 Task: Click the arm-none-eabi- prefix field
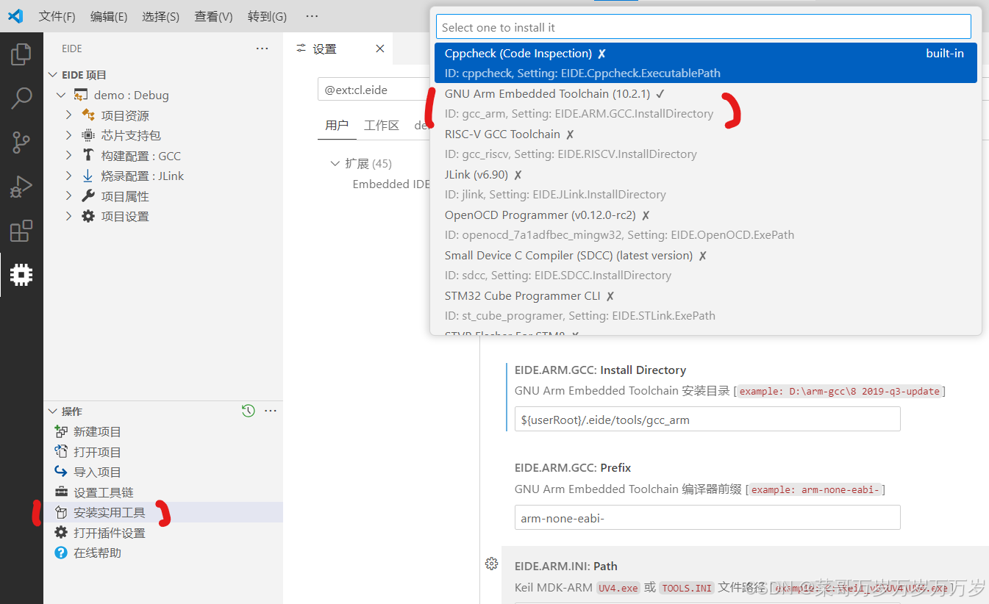tap(707, 518)
